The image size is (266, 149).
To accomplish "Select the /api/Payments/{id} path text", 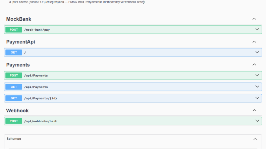I will [40, 98].
